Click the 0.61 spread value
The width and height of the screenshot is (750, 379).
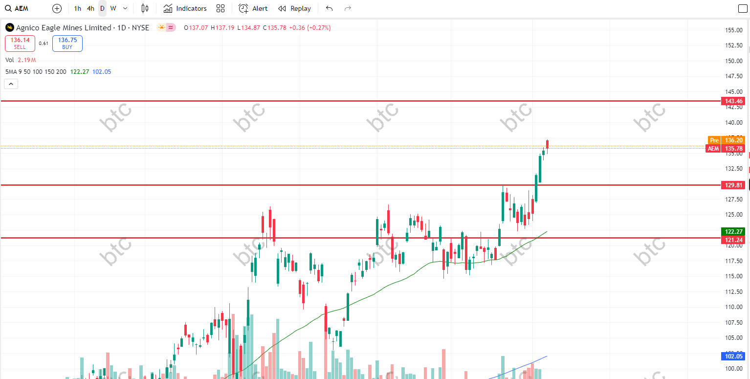coord(44,44)
